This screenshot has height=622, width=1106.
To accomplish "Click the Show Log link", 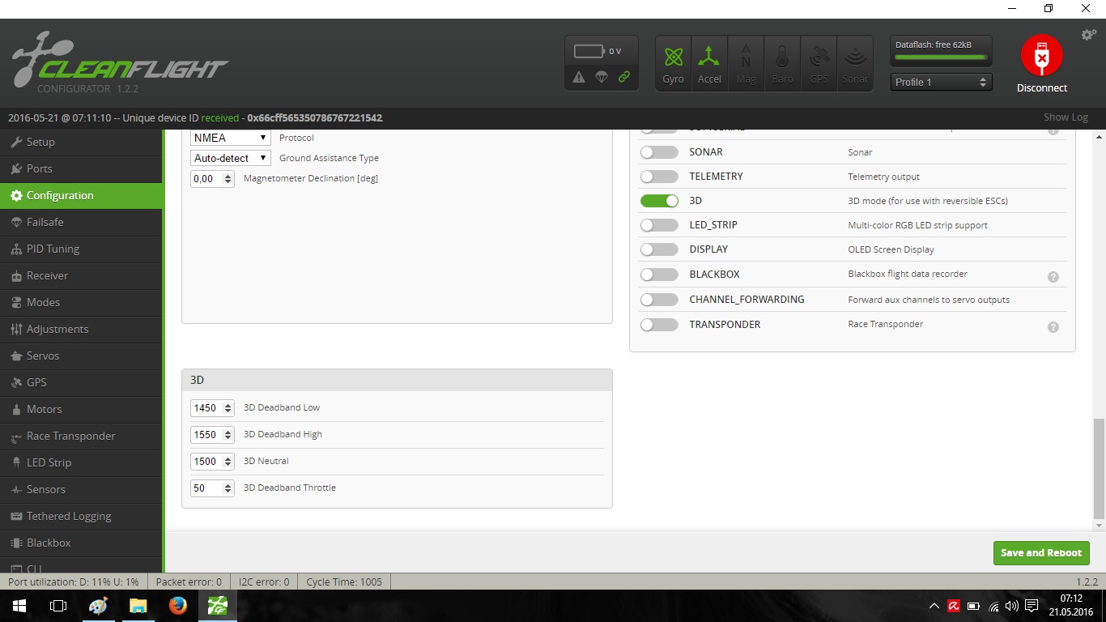I will point(1066,117).
